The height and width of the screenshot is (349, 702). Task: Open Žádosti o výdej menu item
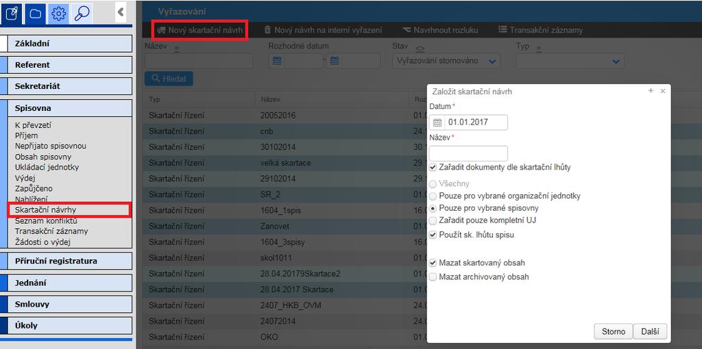[x=43, y=242]
